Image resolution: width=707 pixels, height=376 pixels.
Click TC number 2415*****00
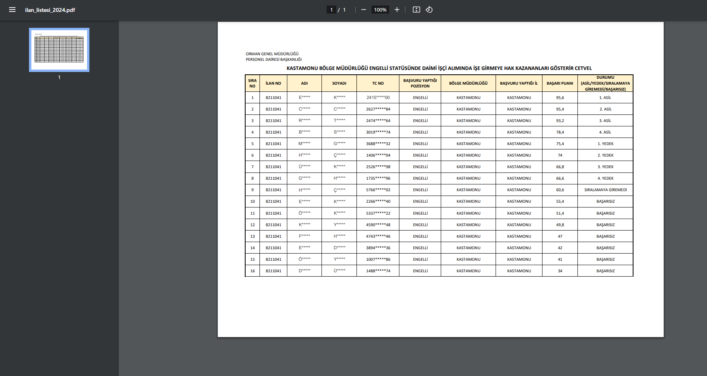pyautogui.click(x=378, y=97)
